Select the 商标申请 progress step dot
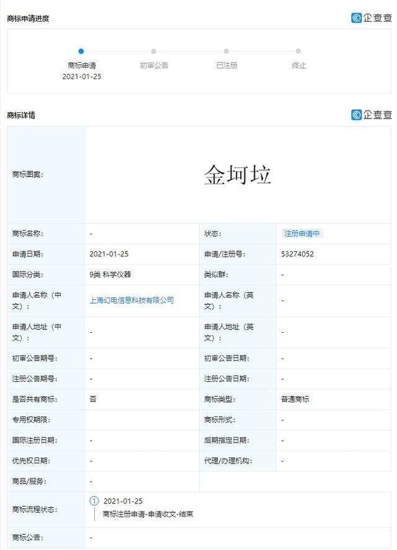Screen dimensions: 397x550 tap(81, 51)
